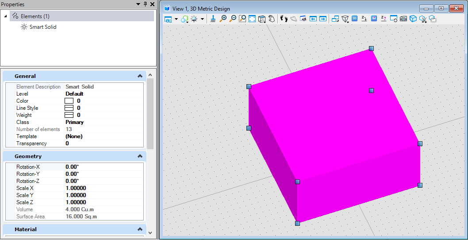
Task: Open the View Attributes tool
Action: 168,19
